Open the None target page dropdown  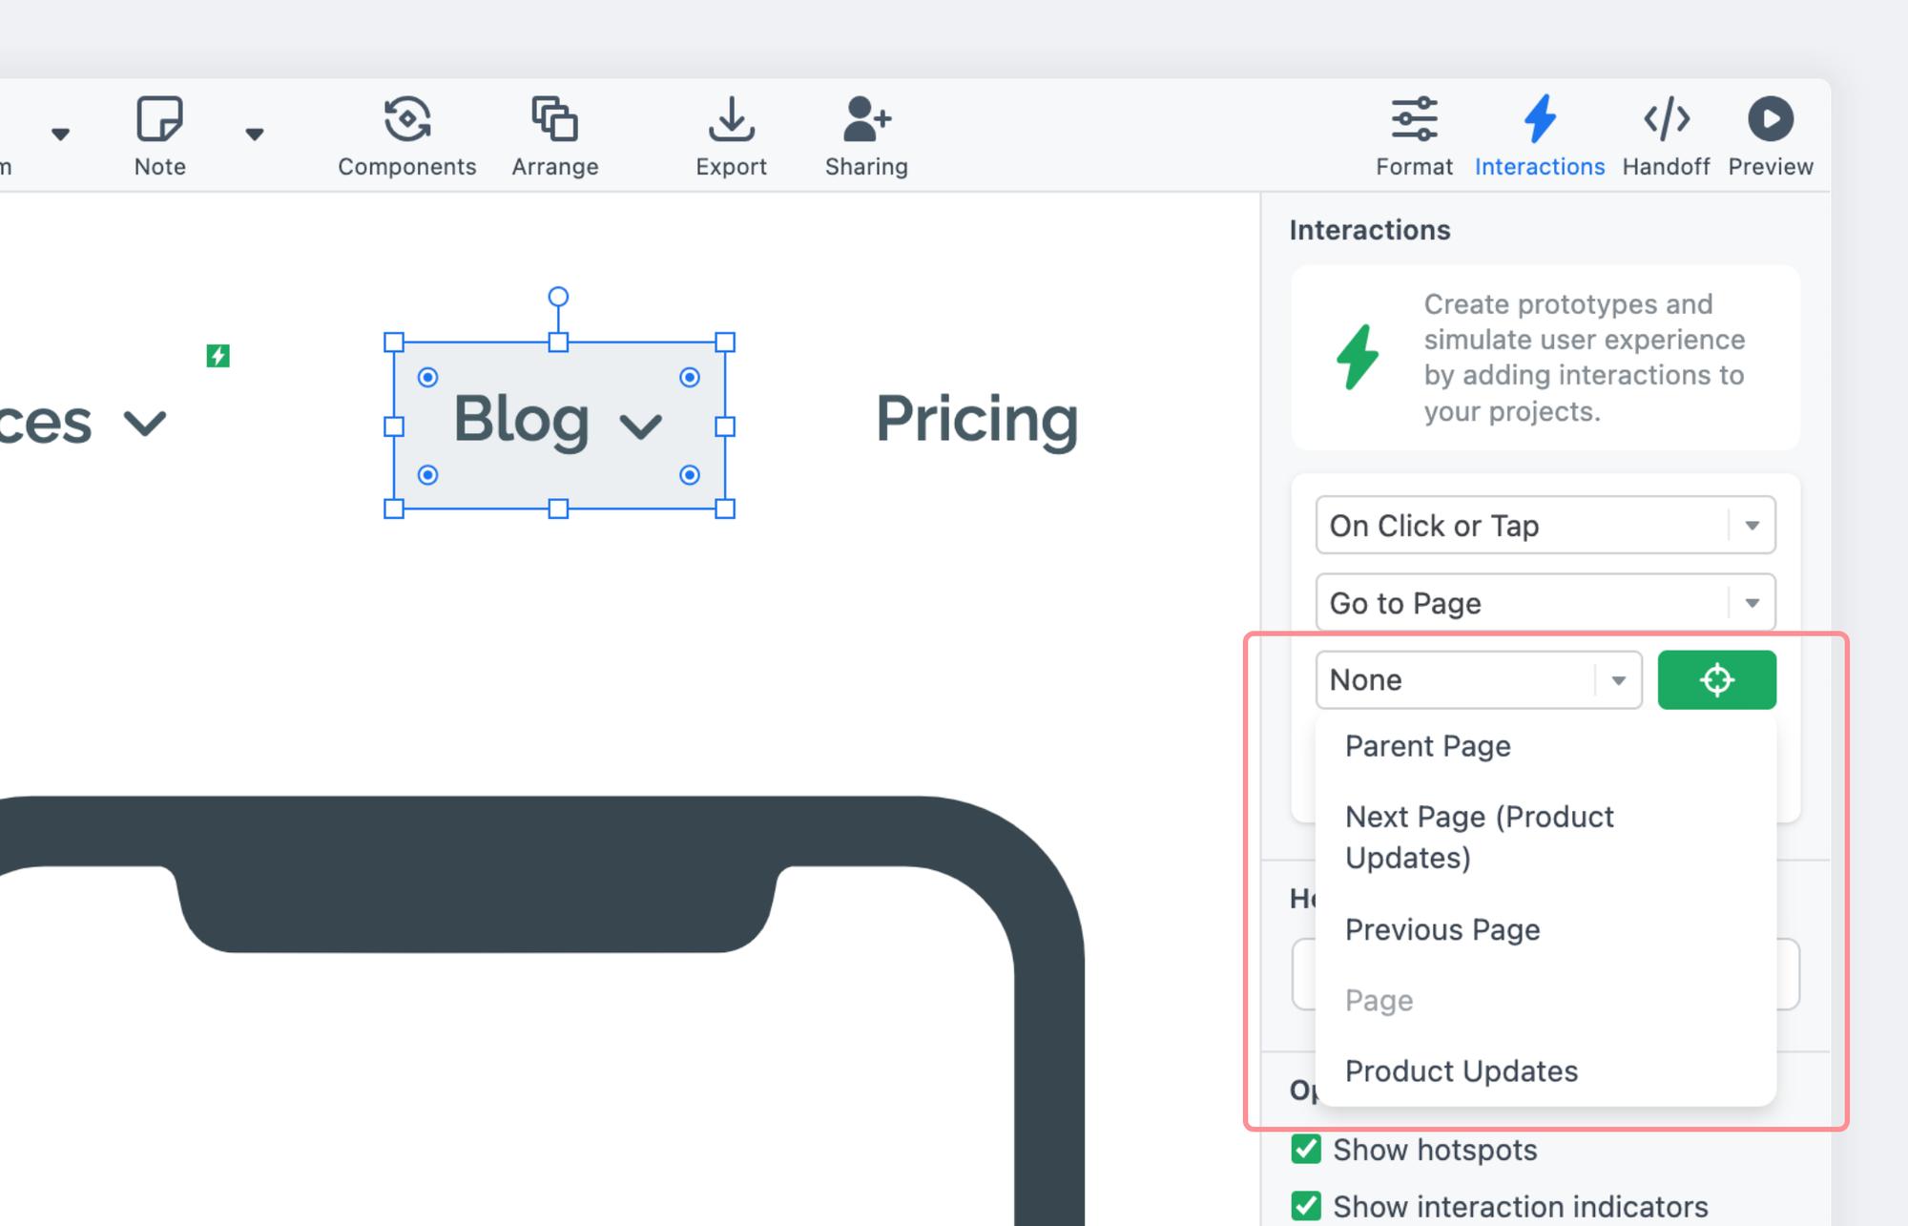click(1479, 680)
